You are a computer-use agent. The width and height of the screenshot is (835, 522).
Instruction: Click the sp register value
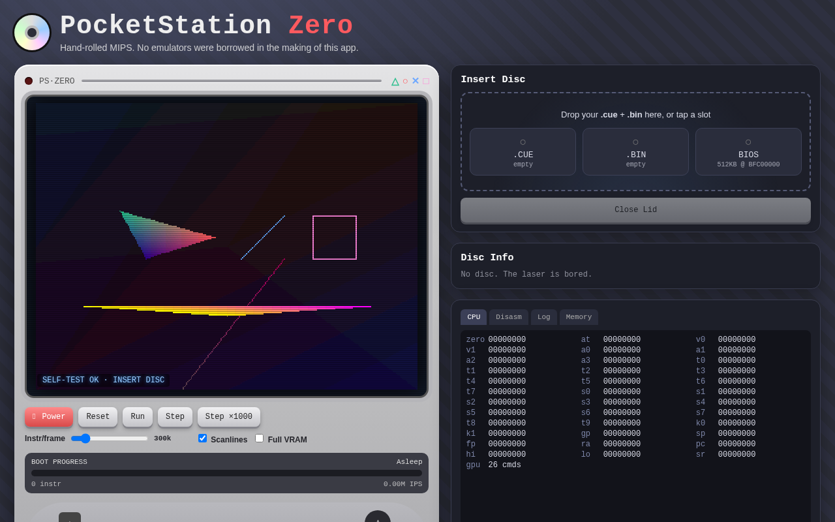(737, 434)
